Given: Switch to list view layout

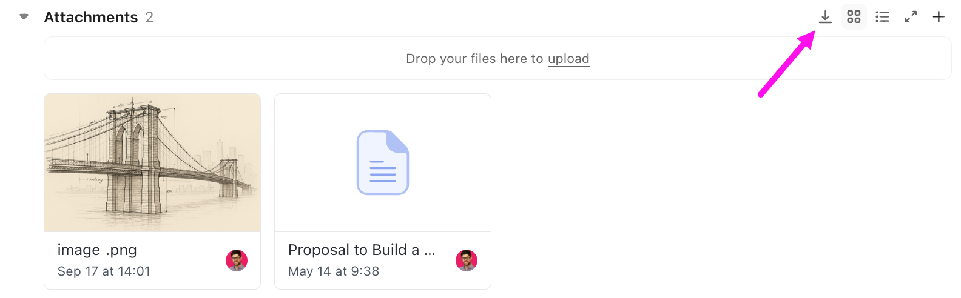Looking at the screenshot, I should tap(882, 17).
